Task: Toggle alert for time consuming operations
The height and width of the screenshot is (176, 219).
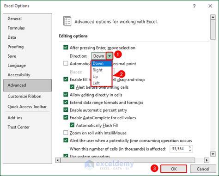Action: pyautogui.click(x=66, y=140)
